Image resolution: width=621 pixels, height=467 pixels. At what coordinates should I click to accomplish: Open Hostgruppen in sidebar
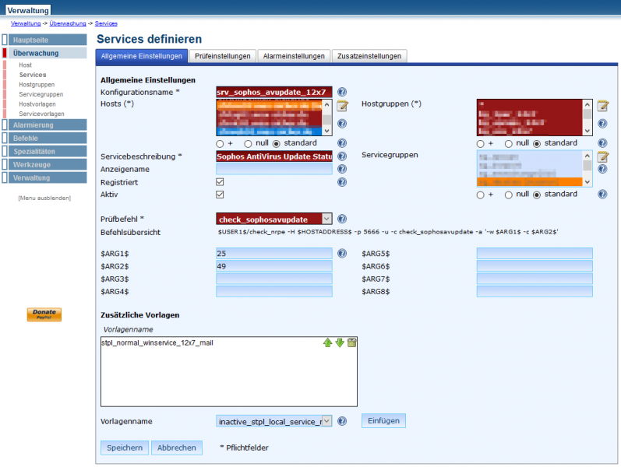pos(37,85)
